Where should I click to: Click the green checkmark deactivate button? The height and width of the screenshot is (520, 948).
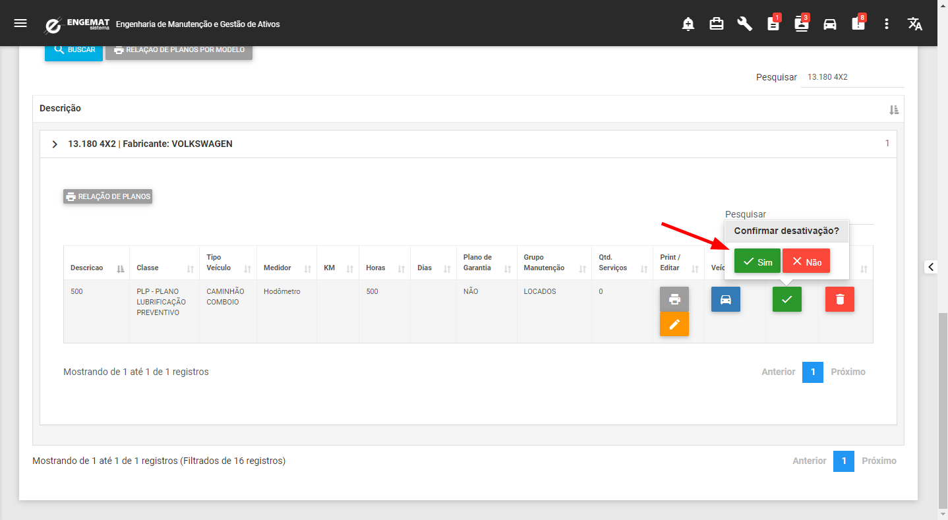click(x=787, y=299)
